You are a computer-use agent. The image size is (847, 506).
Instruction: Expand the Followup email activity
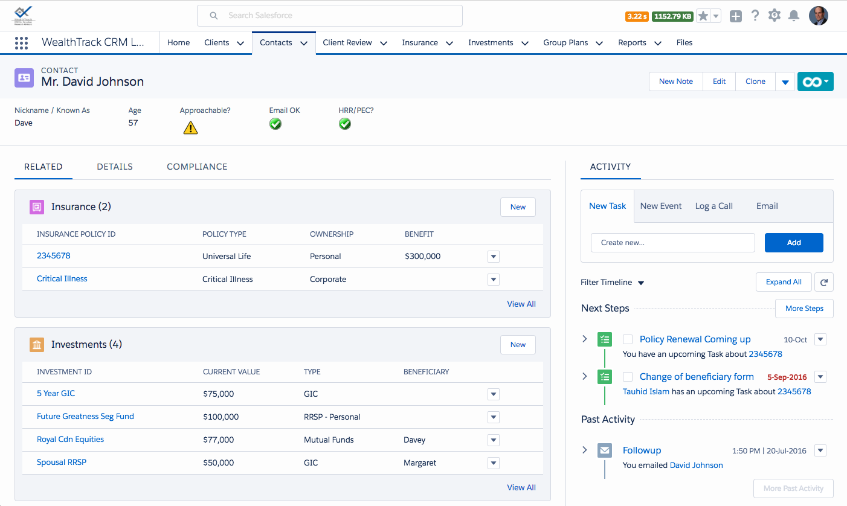pos(584,450)
